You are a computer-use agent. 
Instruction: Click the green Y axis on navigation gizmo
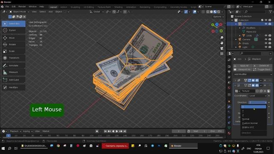pyautogui.click(x=213, y=25)
